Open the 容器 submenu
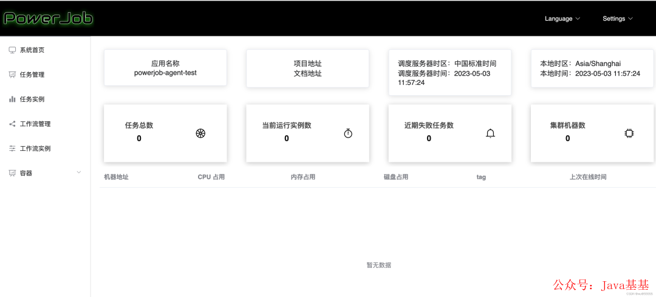The width and height of the screenshot is (656, 297). tap(45, 173)
